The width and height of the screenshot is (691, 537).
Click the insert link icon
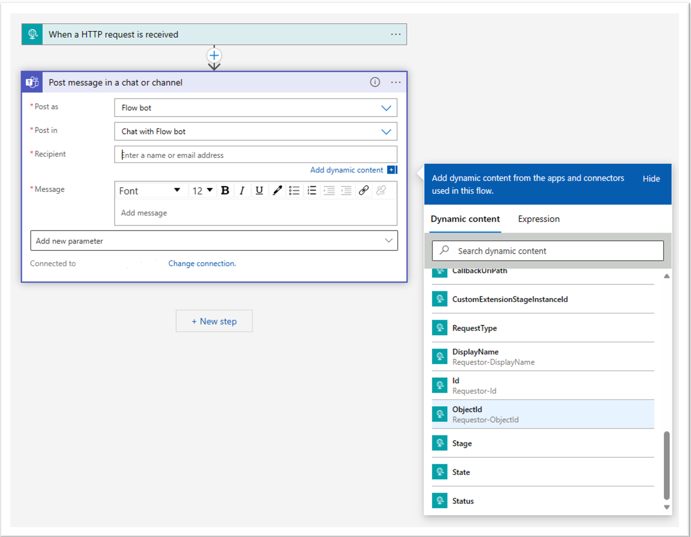pyautogui.click(x=363, y=191)
